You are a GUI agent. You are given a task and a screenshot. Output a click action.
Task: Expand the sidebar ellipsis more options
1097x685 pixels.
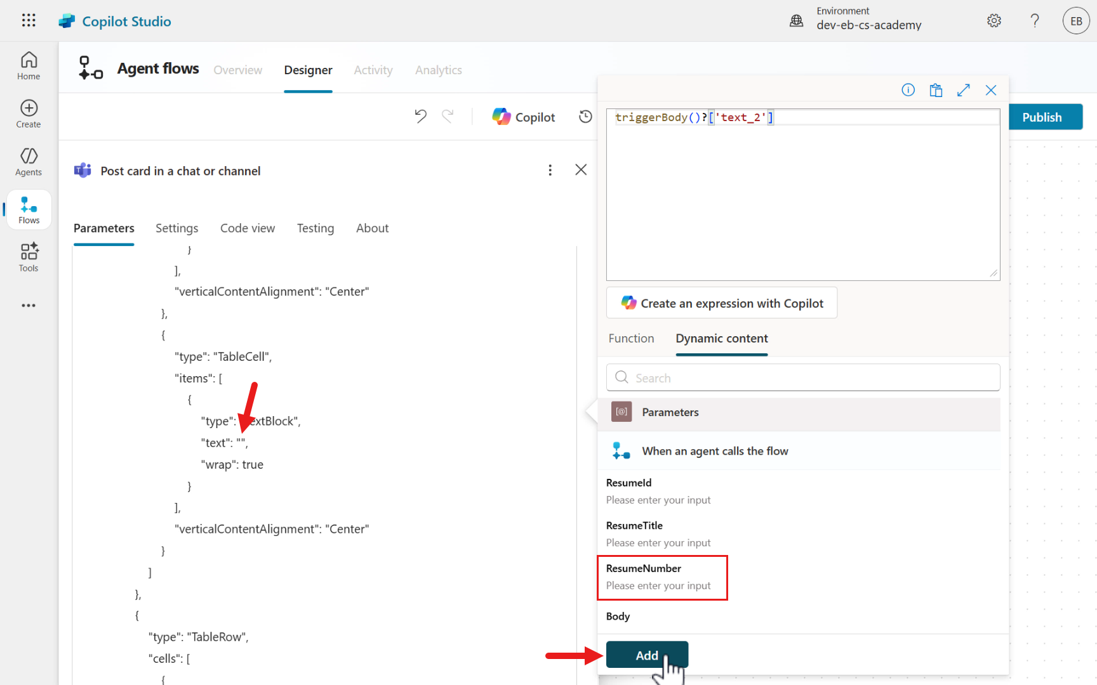(29, 306)
